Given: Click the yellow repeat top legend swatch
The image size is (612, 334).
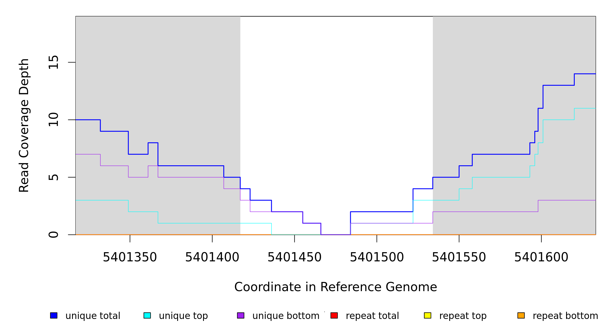Looking at the screenshot, I should coord(428,315).
